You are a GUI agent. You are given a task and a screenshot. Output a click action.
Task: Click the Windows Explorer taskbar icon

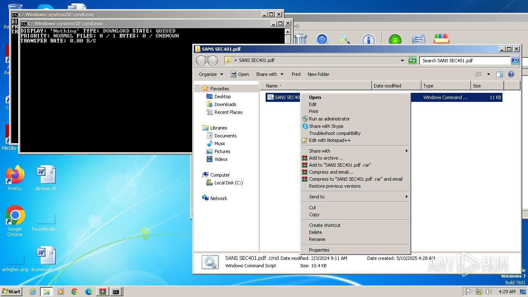[47, 292]
